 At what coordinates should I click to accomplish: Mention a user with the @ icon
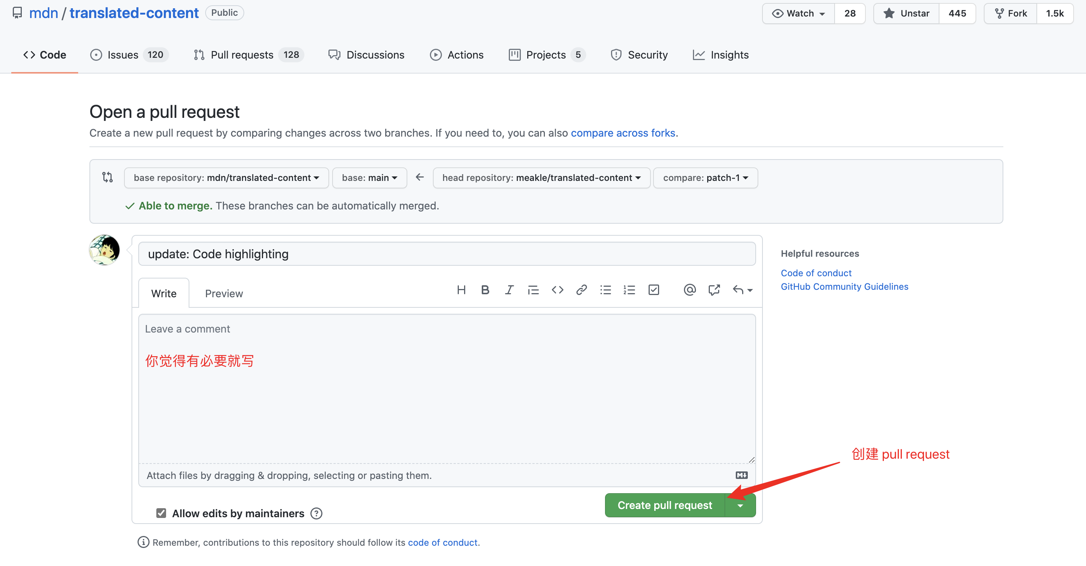pos(689,290)
